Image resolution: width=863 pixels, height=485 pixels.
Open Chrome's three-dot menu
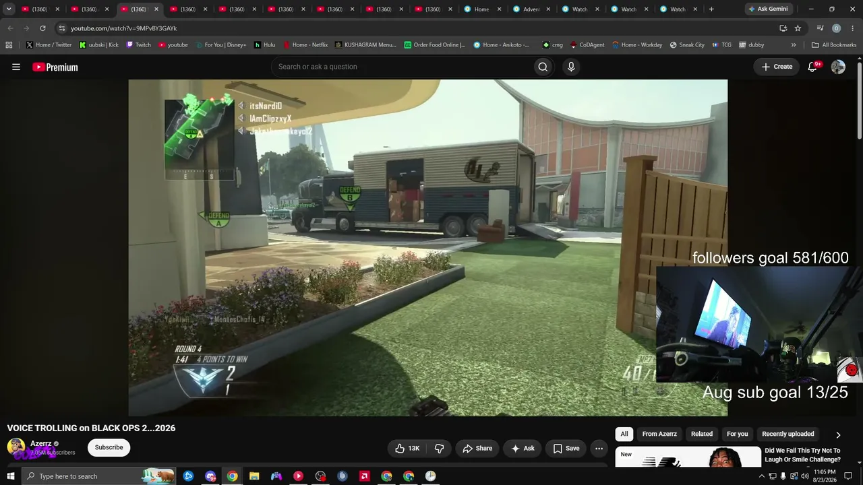852,28
